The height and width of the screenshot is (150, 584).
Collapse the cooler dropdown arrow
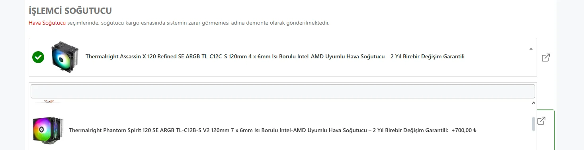(531, 49)
